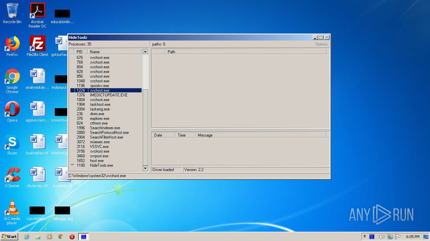Select srvpost.exe process row
This screenshot has width=430, height=241.
pos(106,156)
